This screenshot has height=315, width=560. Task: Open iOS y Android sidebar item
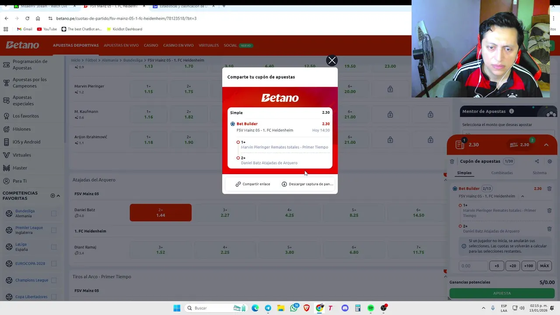click(26, 142)
